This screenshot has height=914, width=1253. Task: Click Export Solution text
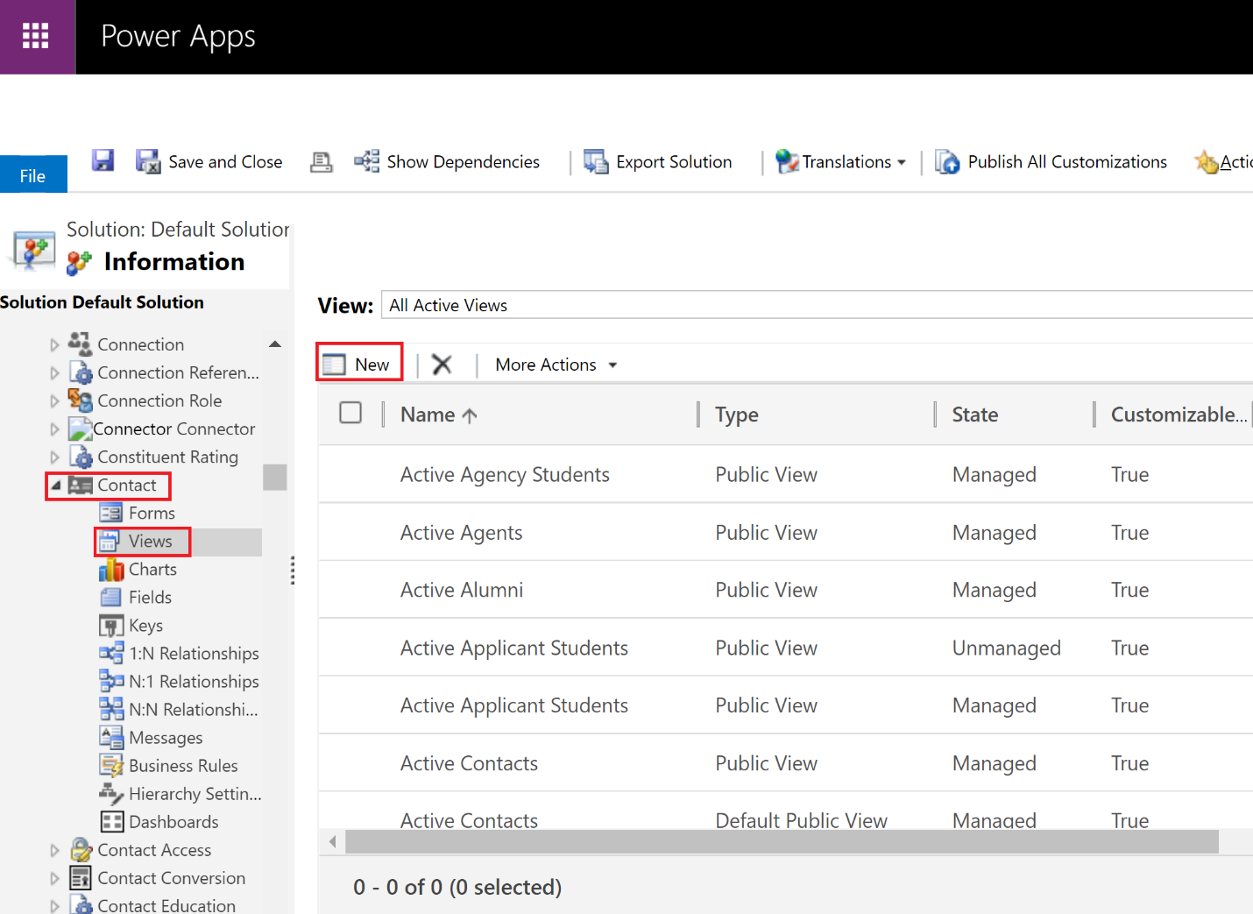pos(674,162)
